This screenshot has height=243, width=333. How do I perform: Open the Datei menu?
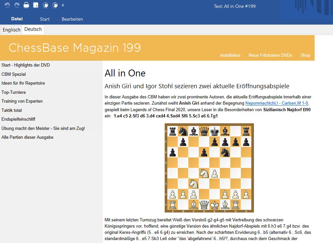pos(17,19)
